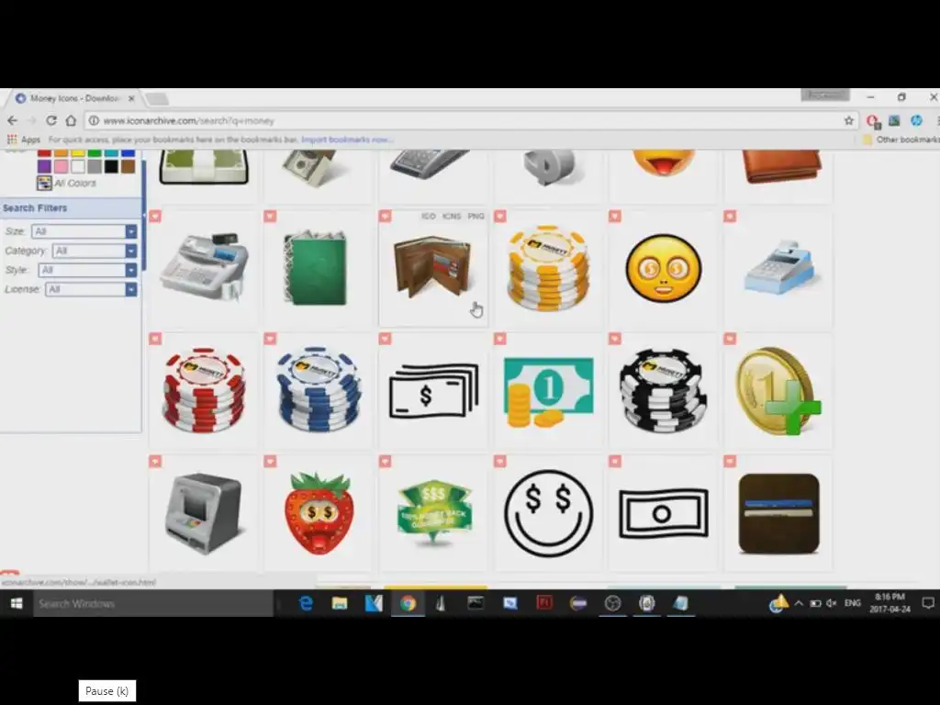Show hidden system tray icons chevron

(799, 603)
